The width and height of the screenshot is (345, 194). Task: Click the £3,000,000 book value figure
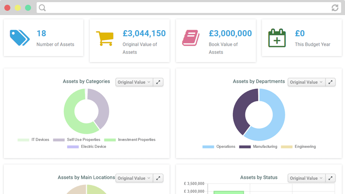coord(230,34)
